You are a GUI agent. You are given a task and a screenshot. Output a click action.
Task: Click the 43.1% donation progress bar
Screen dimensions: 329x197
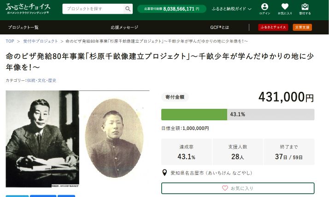tap(238, 114)
